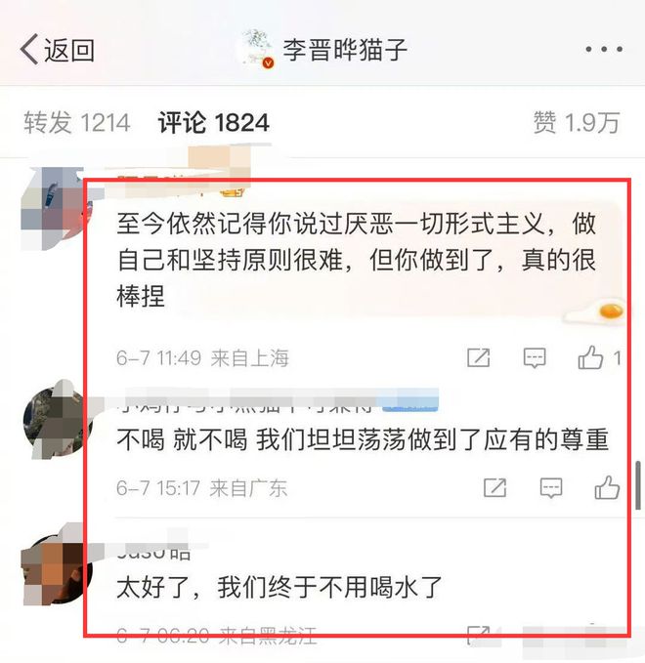Repost the 黑龙江 comment using share icon
The image size is (645, 663).
click(478, 635)
